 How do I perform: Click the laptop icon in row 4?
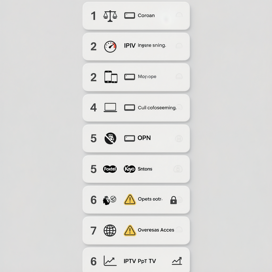pos(110,108)
